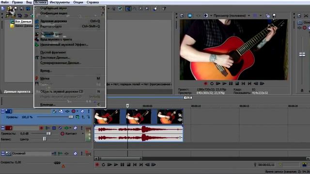This screenshot has height=174, width=310.
Task: Mute video track 1
Action: 82,112
